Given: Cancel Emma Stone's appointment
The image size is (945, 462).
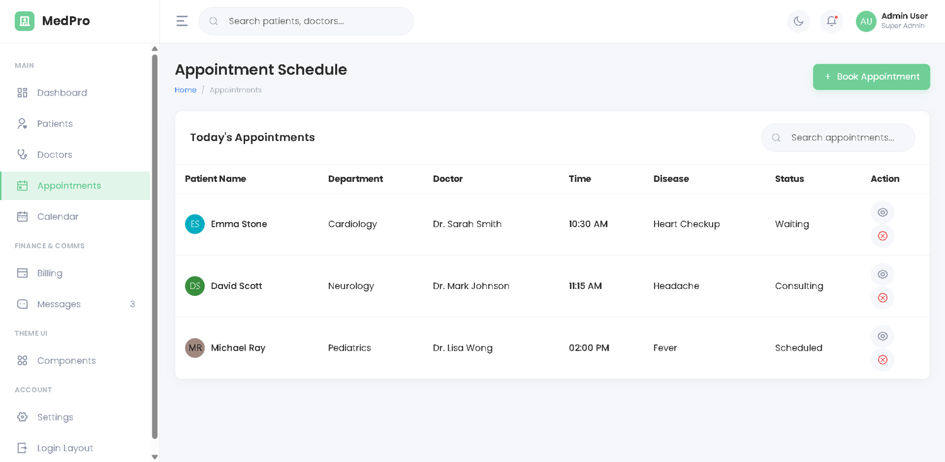Looking at the screenshot, I should 882,236.
